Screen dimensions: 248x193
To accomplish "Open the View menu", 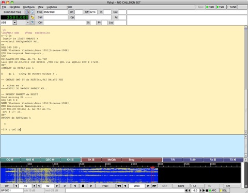I will pyautogui.click(x=41, y=7).
